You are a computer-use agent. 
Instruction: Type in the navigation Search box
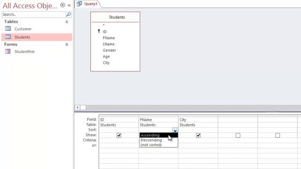coord(34,15)
